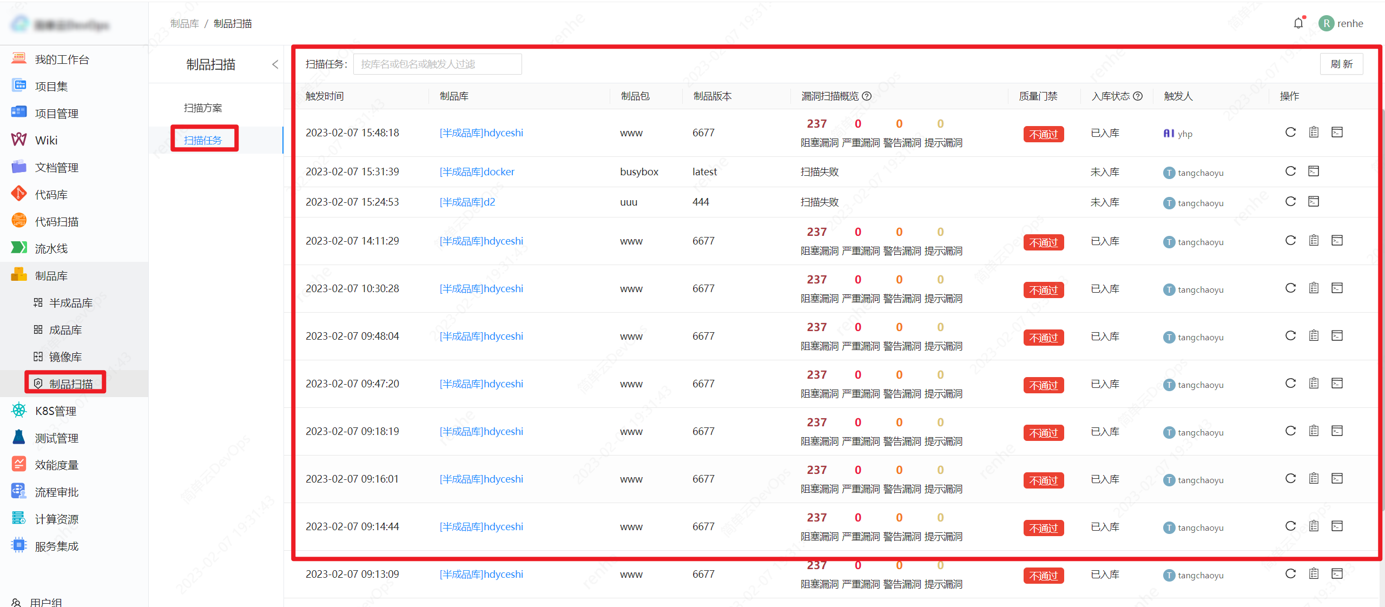Click the notification bell icon
The image size is (1385, 607).
pos(1298,23)
